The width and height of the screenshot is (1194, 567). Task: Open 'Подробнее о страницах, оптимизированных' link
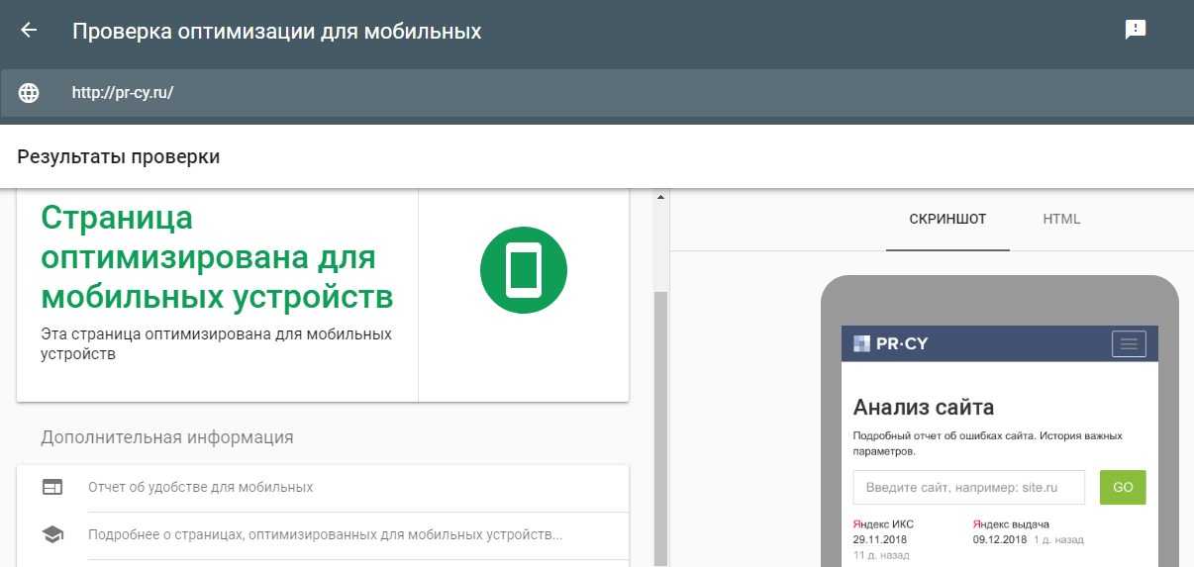point(325,535)
